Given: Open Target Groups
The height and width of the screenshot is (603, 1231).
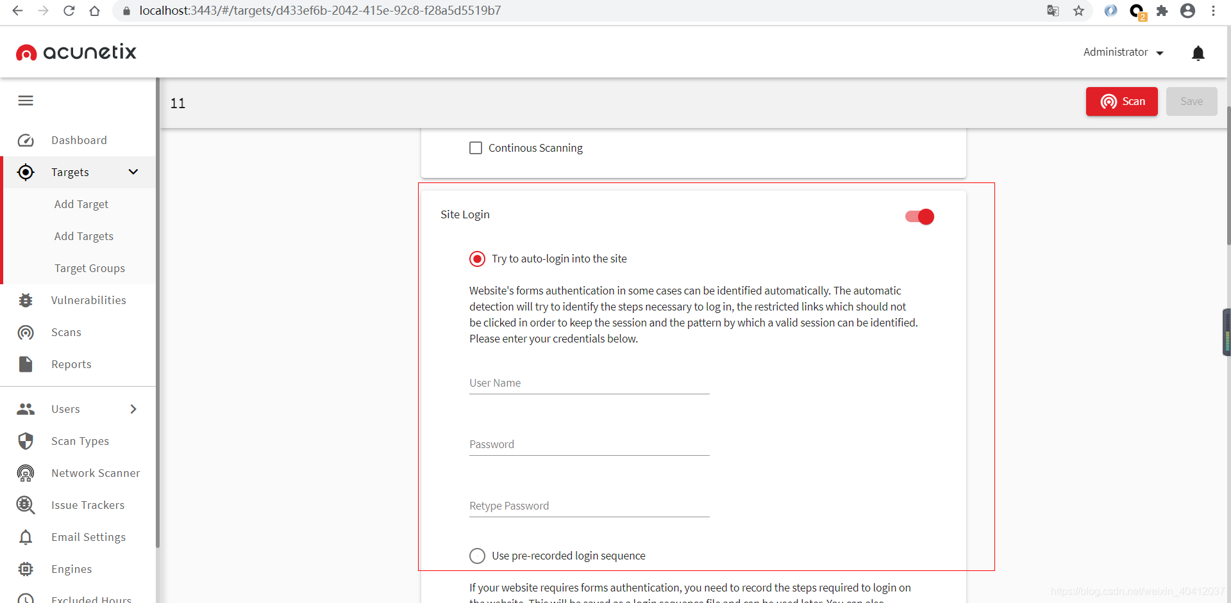Looking at the screenshot, I should coord(90,268).
